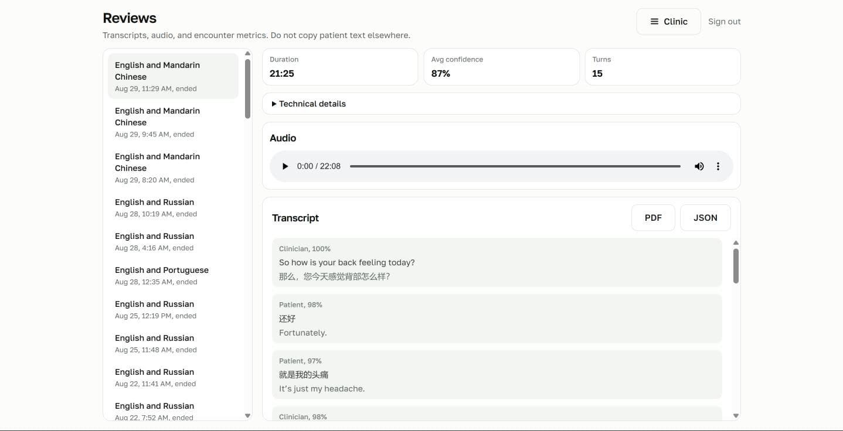Screen dimensions: 843x431
Task: Export transcript as PDF
Action: [653, 218]
